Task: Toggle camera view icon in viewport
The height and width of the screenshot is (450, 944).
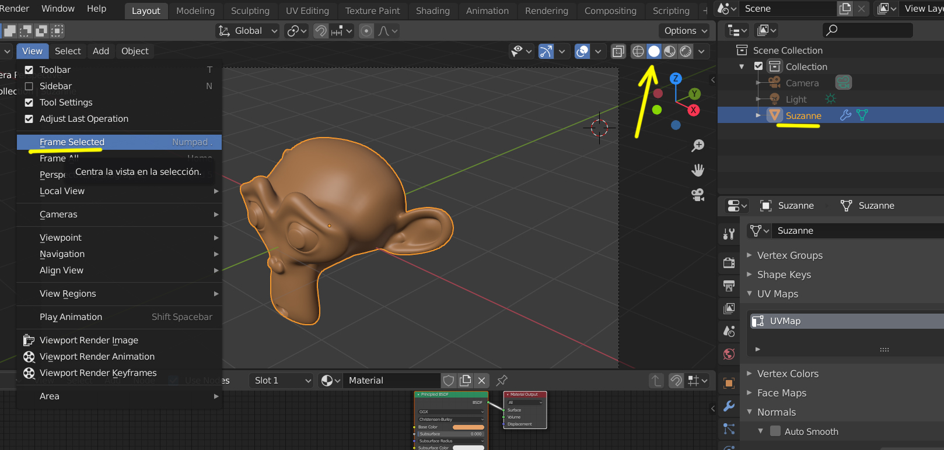Action: pyautogui.click(x=698, y=195)
